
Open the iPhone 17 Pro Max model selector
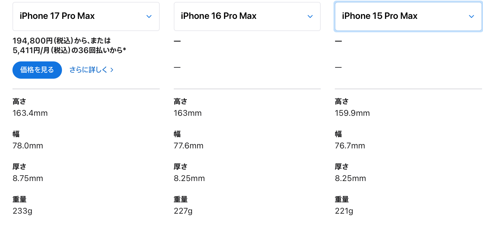click(86, 16)
